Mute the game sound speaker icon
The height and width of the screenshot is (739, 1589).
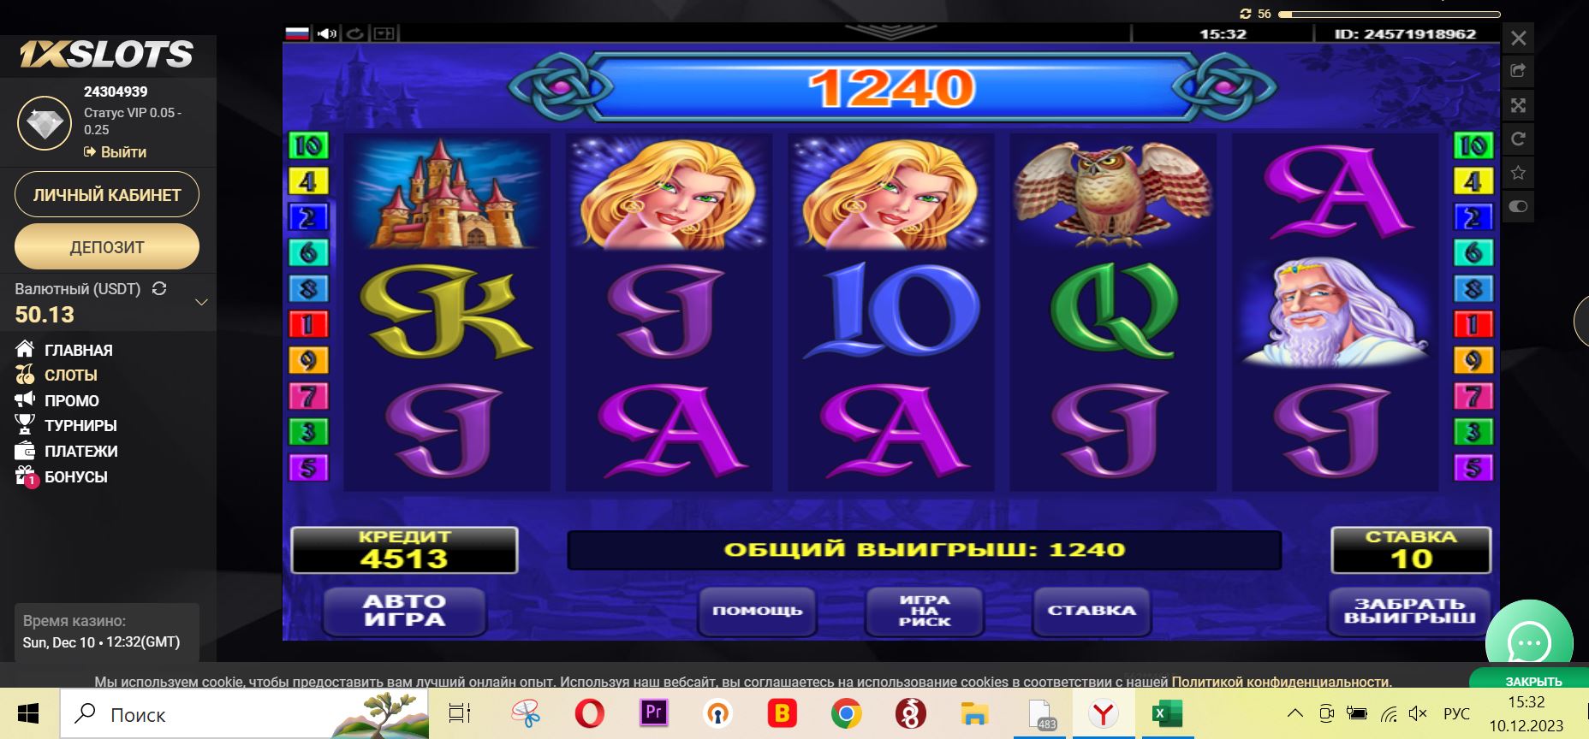pyautogui.click(x=326, y=33)
